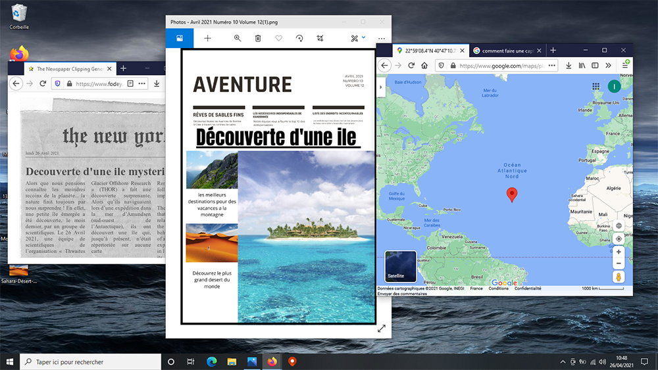Open the Google apps grid

coord(596,86)
